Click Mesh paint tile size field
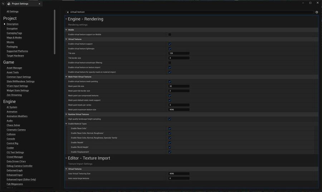 (x=179, y=86)
